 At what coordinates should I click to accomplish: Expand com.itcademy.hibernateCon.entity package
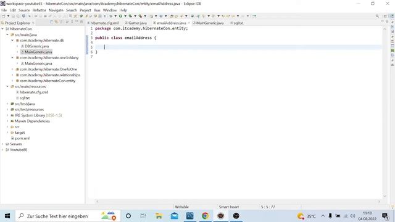(12, 81)
